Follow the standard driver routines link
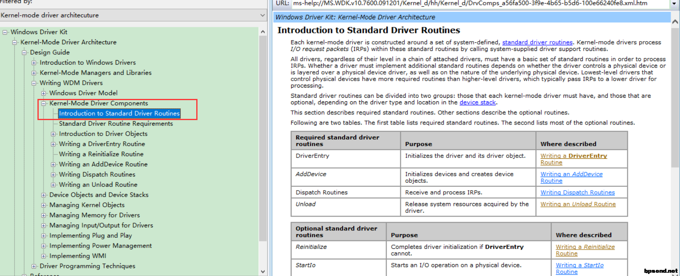Image resolution: width=680 pixels, height=276 pixels. 537,42
